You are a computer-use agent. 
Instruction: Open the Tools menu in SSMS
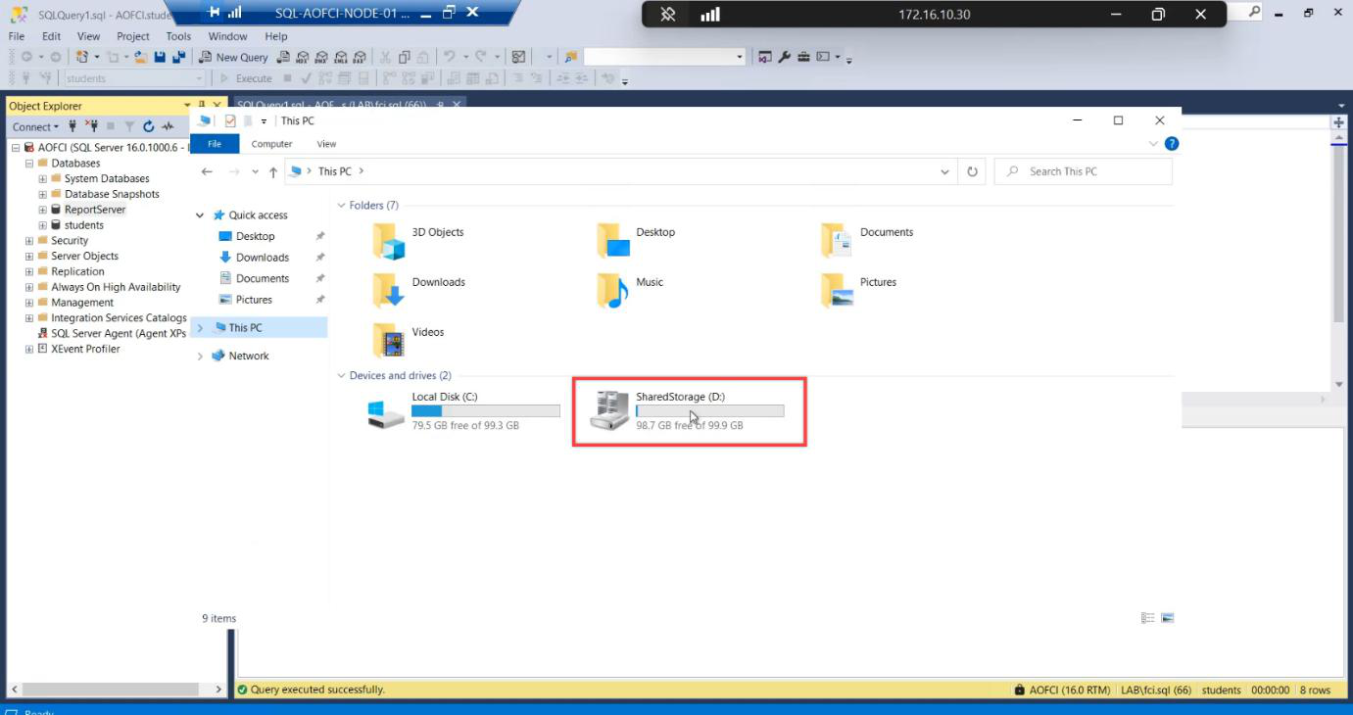click(x=178, y=36)
